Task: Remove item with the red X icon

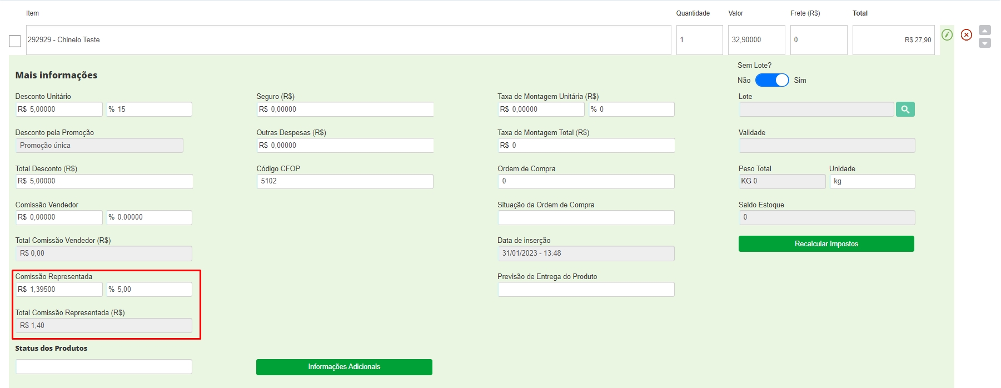Action: tap(967, 35)
